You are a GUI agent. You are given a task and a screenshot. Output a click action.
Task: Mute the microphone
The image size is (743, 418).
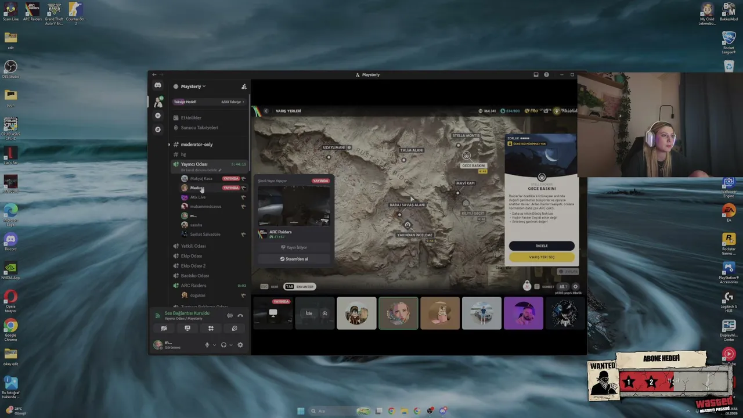[x=207, y=345]
